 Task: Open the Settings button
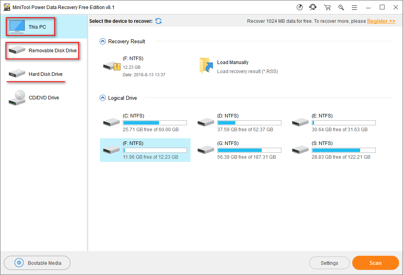(x=329, y=263)
